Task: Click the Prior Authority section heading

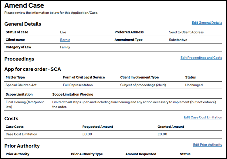Action: tap(22, 146)
